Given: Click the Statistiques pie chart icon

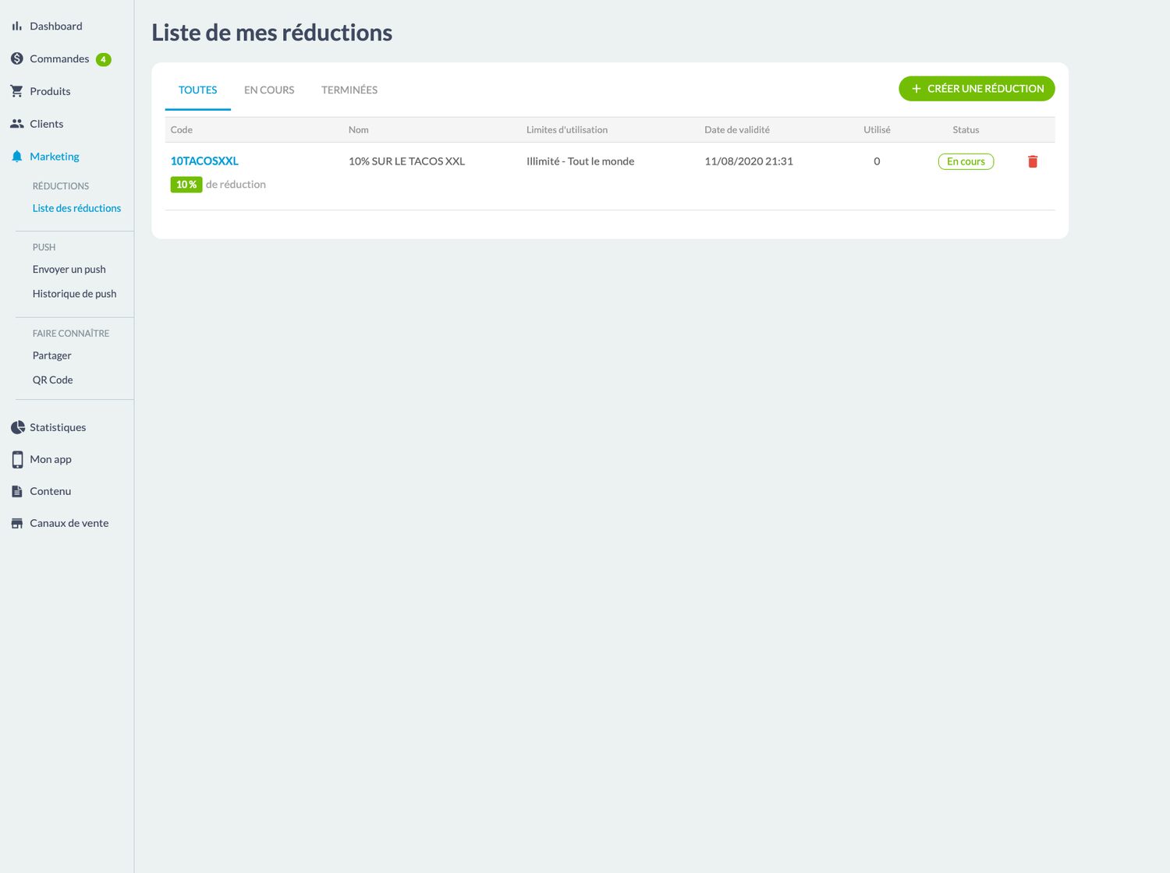Looking at the screenshot, I should (17, 427).
